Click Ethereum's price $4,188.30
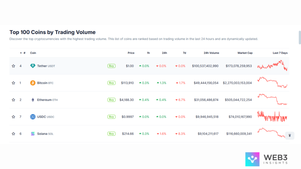The image size is (301, 169). [127, 100]
